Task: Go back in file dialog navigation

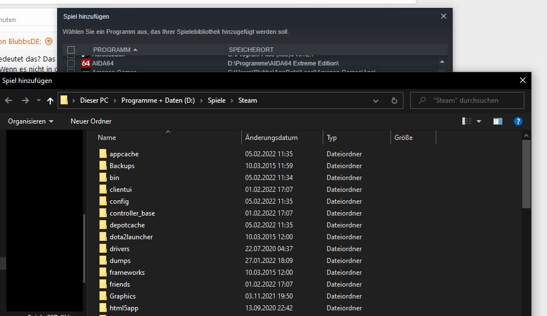Action: click(x=8, y=100)
